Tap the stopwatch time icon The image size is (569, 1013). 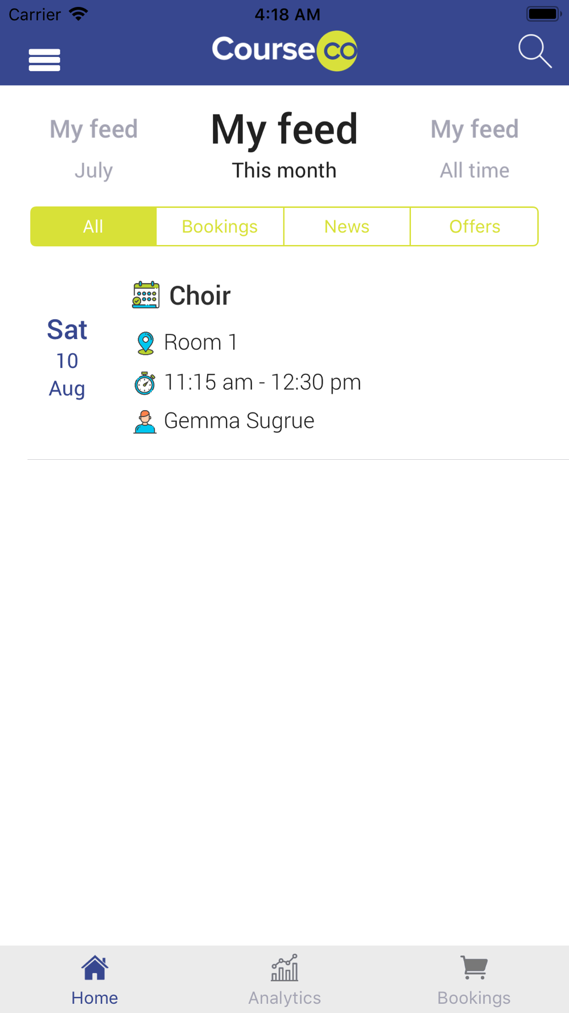(x=145, y=383)
